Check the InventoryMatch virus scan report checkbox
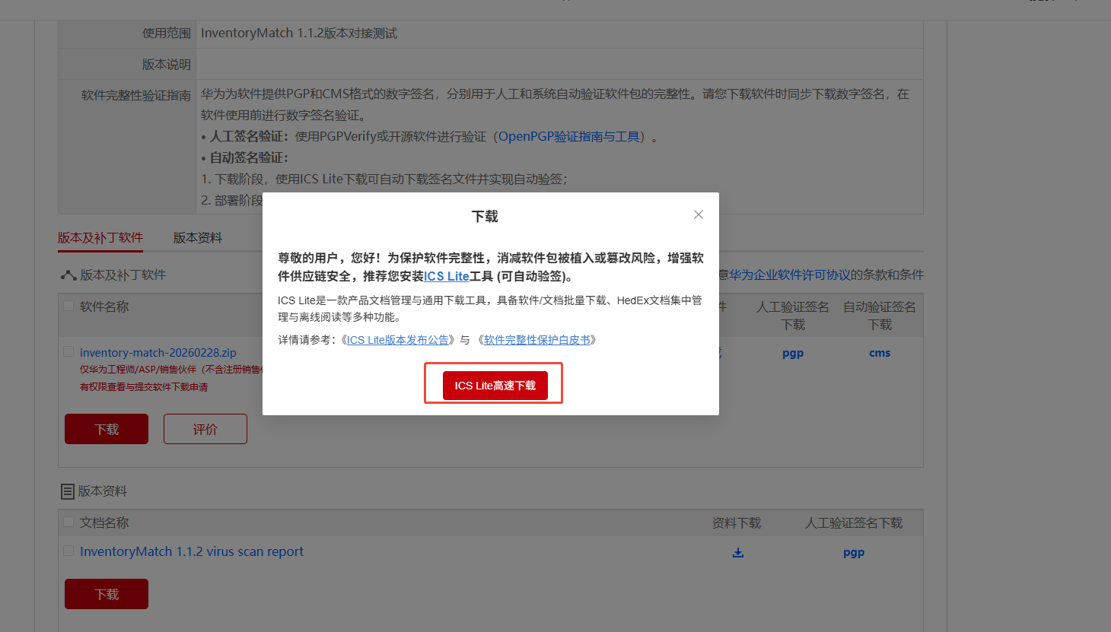This screenshot has width=1111, height=632. pos(68,551)
